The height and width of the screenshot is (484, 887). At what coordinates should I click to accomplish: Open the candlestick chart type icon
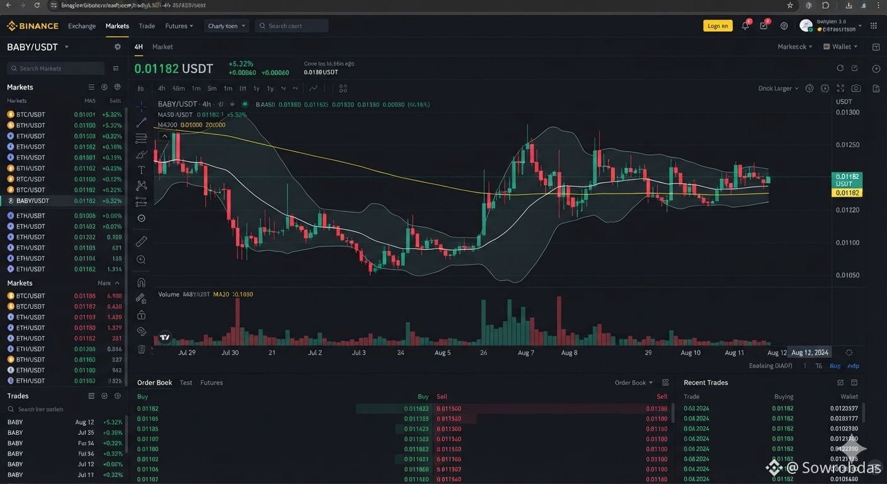click(140, 89)
